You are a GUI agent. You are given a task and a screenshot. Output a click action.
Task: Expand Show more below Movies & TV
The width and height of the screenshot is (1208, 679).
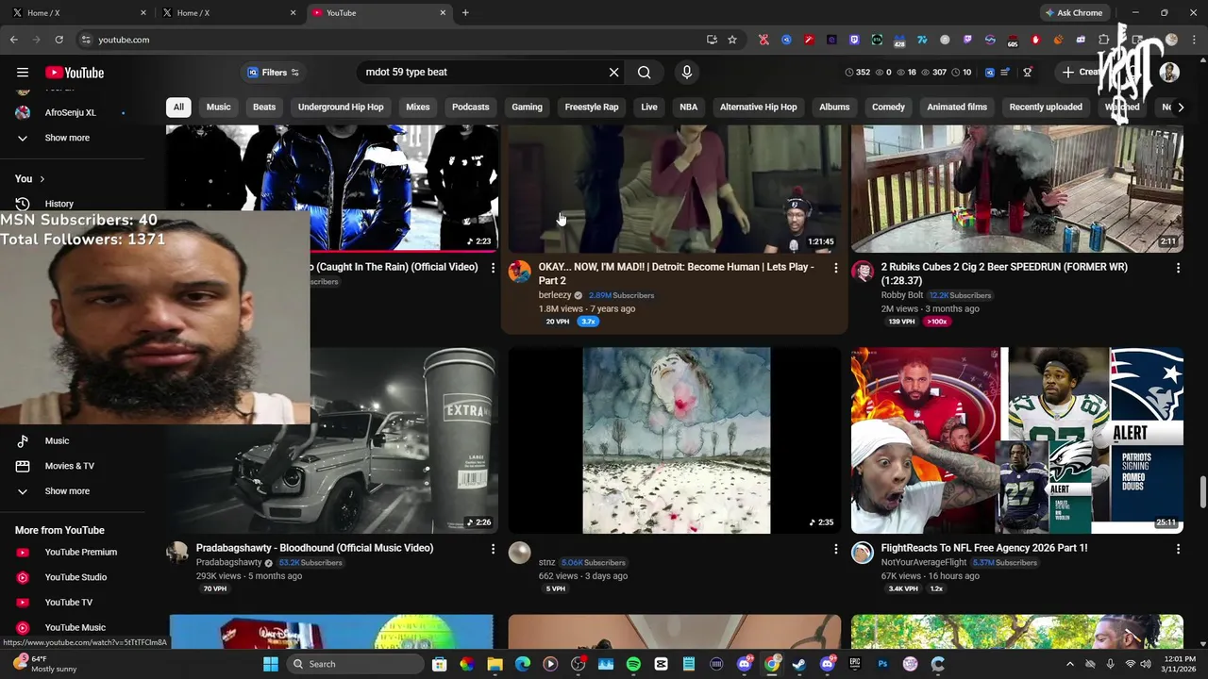[66, 491]
